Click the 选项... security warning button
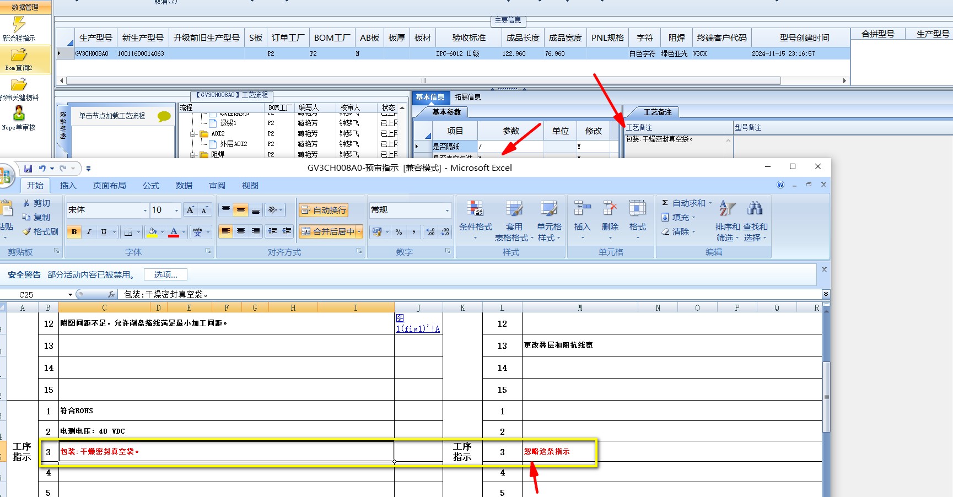Viewport: 953px width, 497px height. pos(165,274)
